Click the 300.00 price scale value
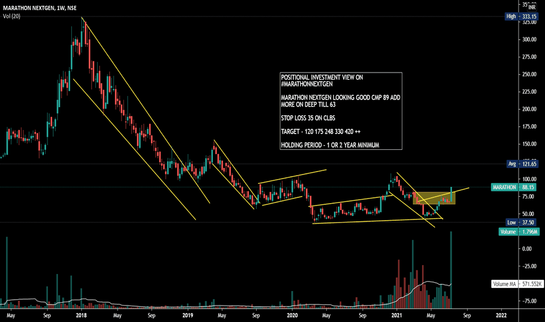 click(x=529, y=39)
